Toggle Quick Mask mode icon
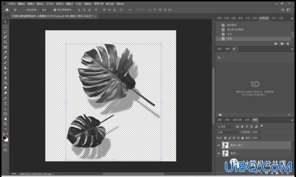 pyautogui.click(x=5, y=145)
